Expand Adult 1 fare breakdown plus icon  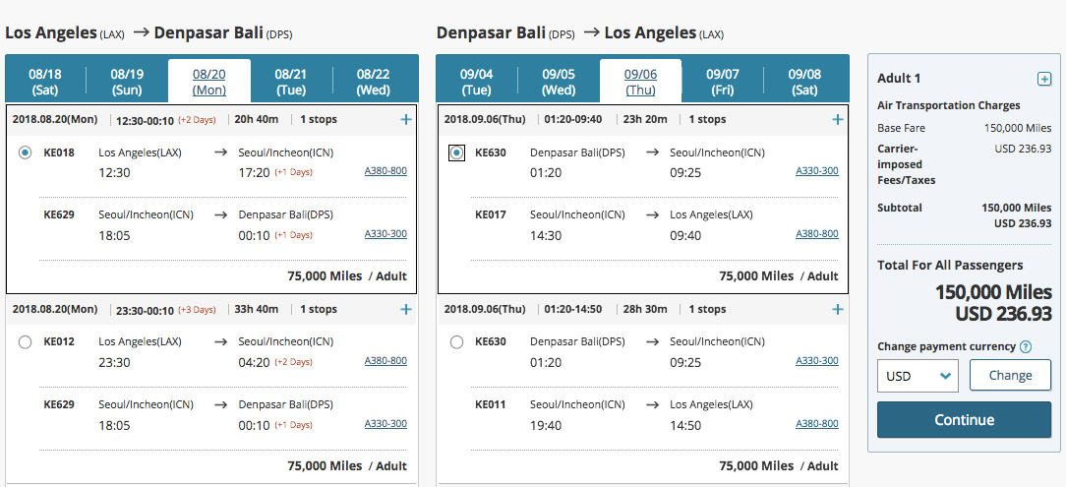click(1043, 79)
